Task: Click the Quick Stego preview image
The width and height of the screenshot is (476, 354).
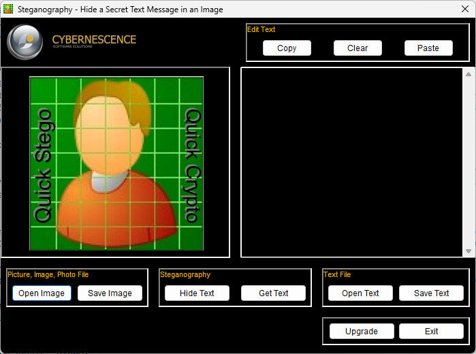Action: 116,163
